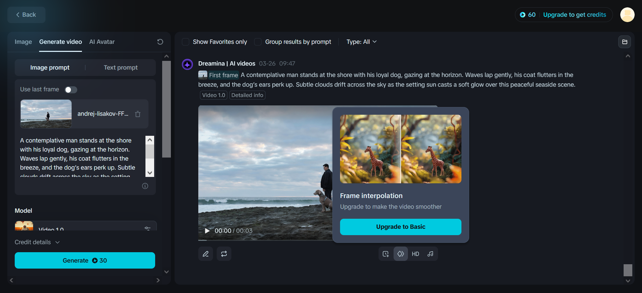The height and width of the screenshot is (293, 642).
Task: Click the uploaded beach image thumbnail
Action: coord(46,114)
